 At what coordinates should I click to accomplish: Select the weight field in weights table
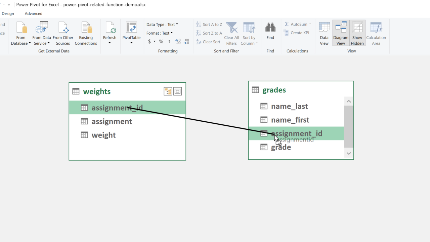(x=103, y=135)
